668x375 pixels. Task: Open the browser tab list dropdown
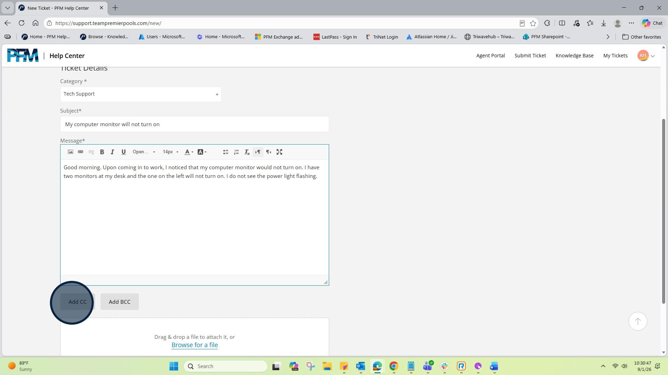pyautogui.click(x=8, y=8)
